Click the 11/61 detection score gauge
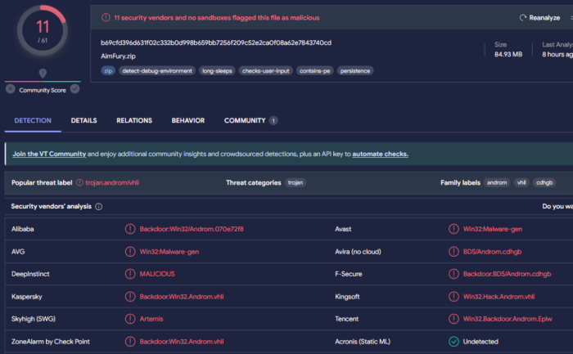 click(43, 30)
